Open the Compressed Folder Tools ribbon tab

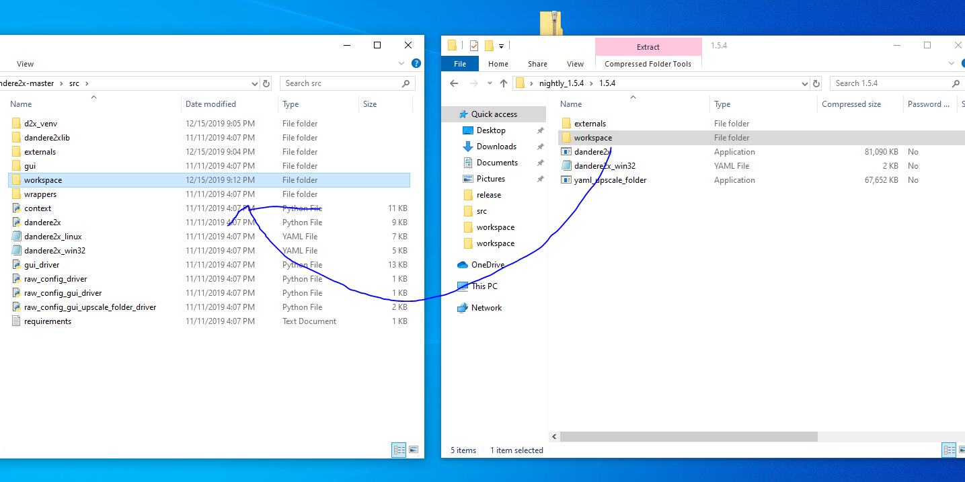pyautogui.click(x=648, y=63)
